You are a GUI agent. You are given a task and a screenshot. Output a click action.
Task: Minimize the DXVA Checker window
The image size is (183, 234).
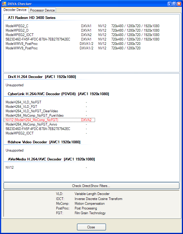[170, 4]
